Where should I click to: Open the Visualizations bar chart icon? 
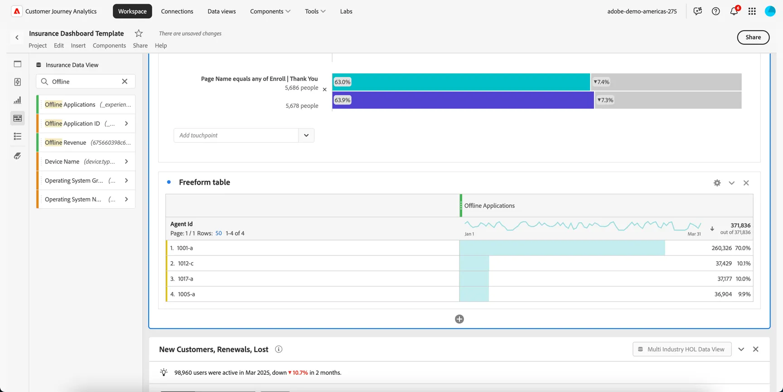18,100
